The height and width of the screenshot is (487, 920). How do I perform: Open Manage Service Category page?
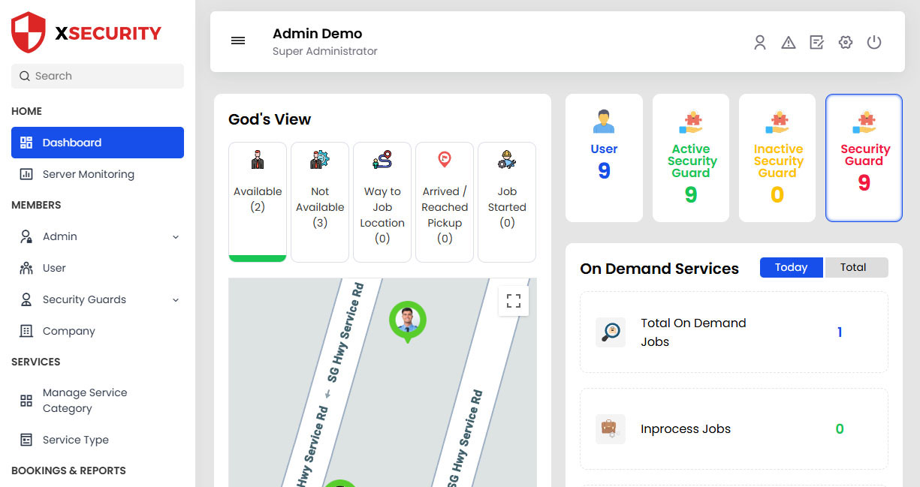[84, 401]
